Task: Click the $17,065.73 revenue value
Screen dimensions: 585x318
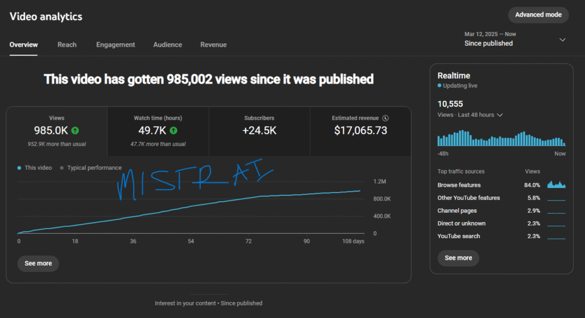Action: [360, 131]
